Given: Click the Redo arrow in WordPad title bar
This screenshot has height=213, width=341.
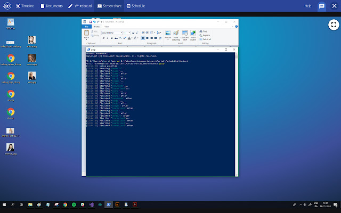Looking at the screenshot, I should (98, 22).
